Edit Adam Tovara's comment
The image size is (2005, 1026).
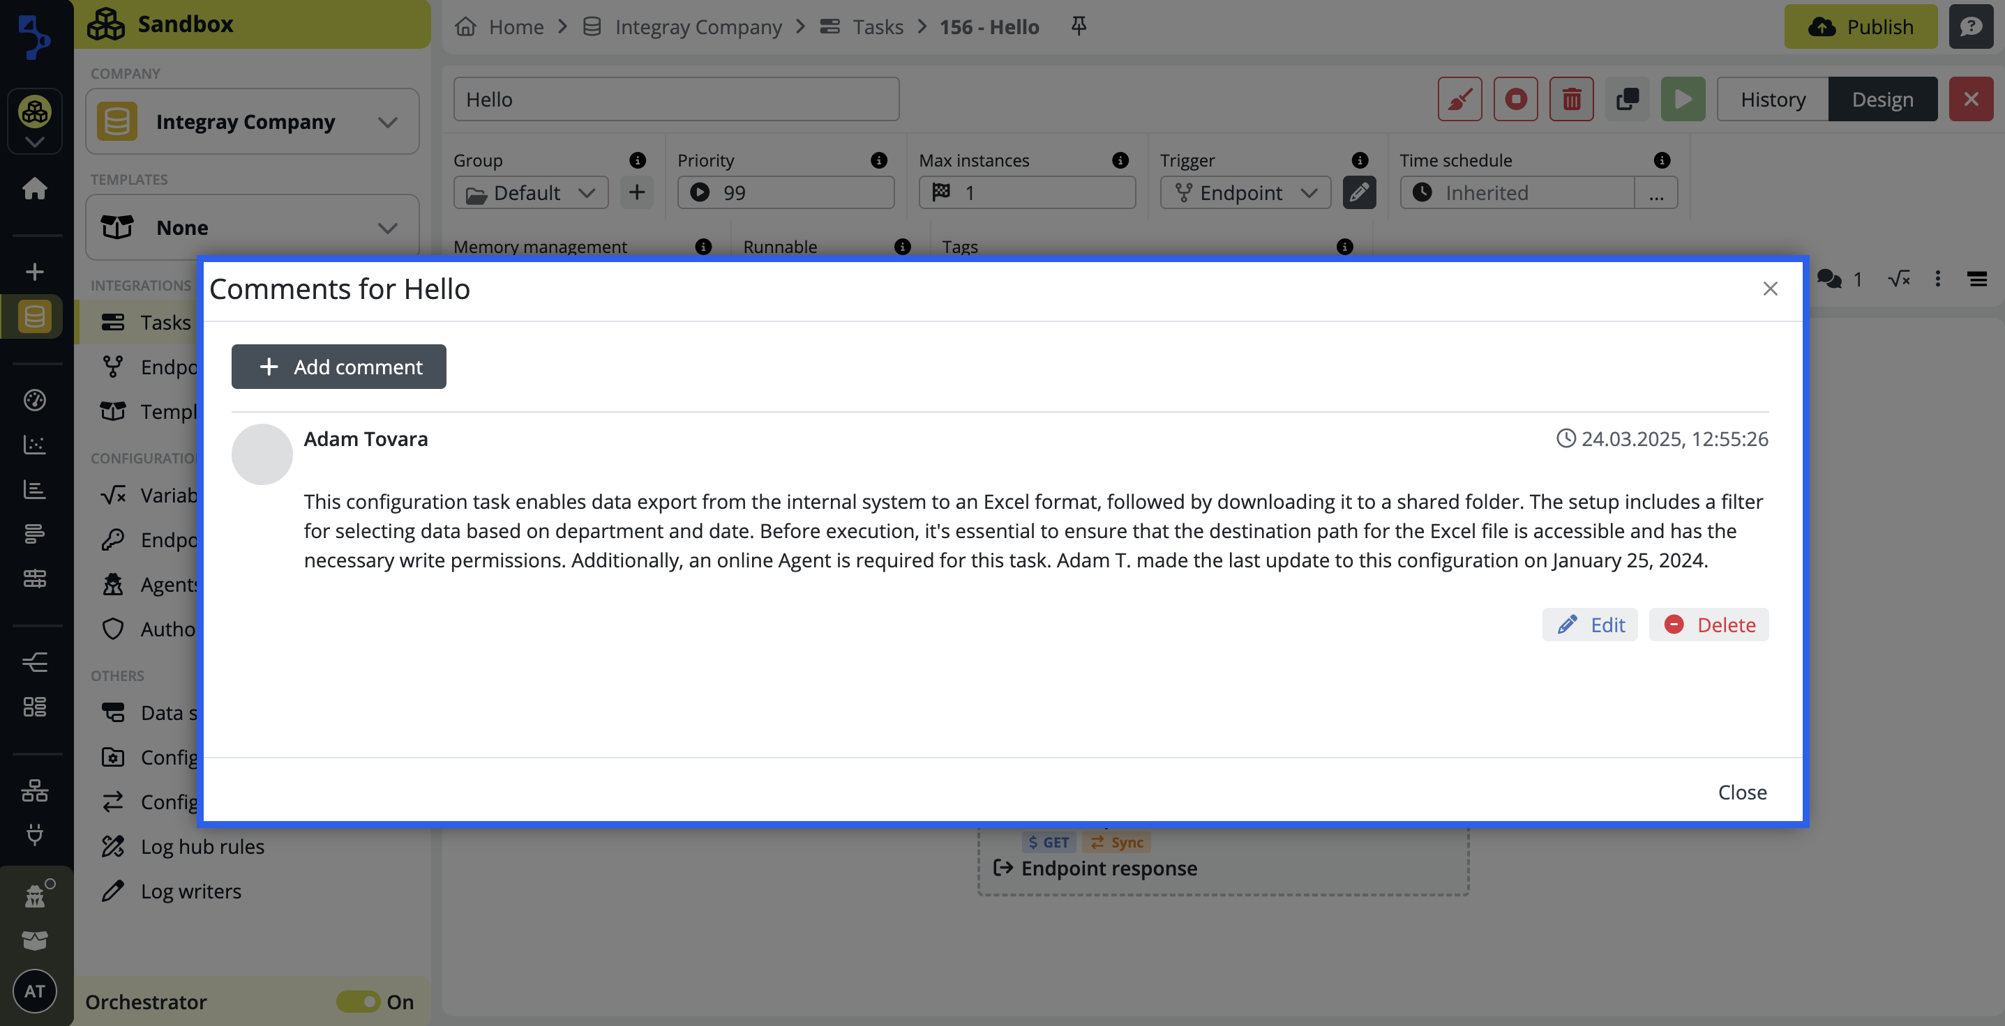[x=1589, y=625]
